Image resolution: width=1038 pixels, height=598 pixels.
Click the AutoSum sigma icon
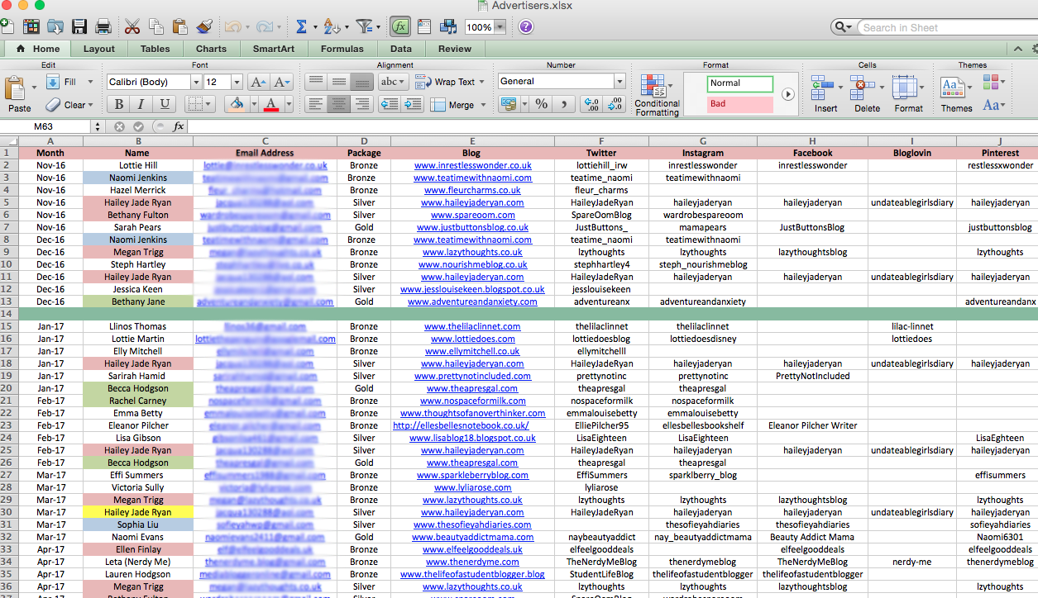point(301,26)
